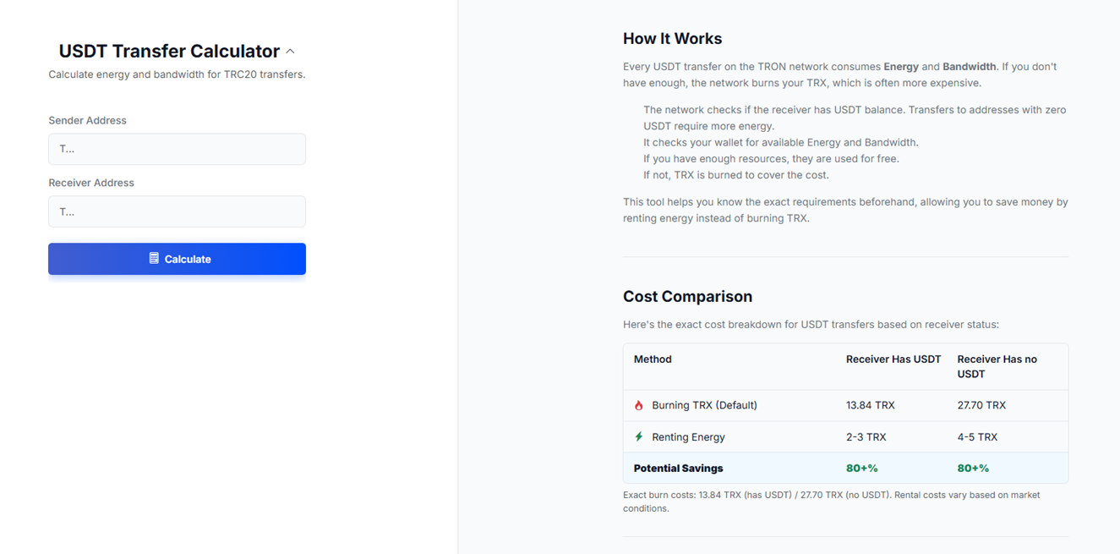The height and width of the screenshot is (554, 1120).
Task: Click the 2-3 TRX renting cost cell
Action: (x=866, y=437)
